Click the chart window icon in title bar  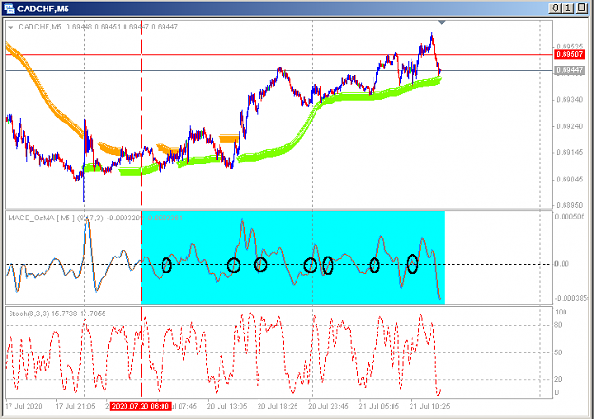[10, 9]
